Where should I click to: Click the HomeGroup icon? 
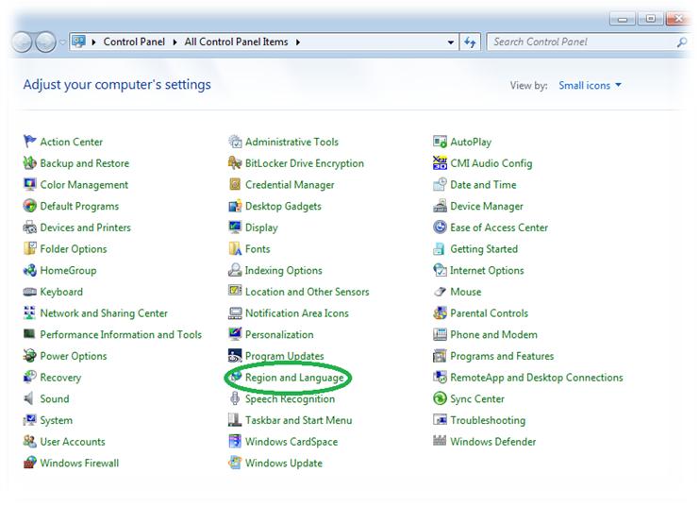tap(29, 270)
